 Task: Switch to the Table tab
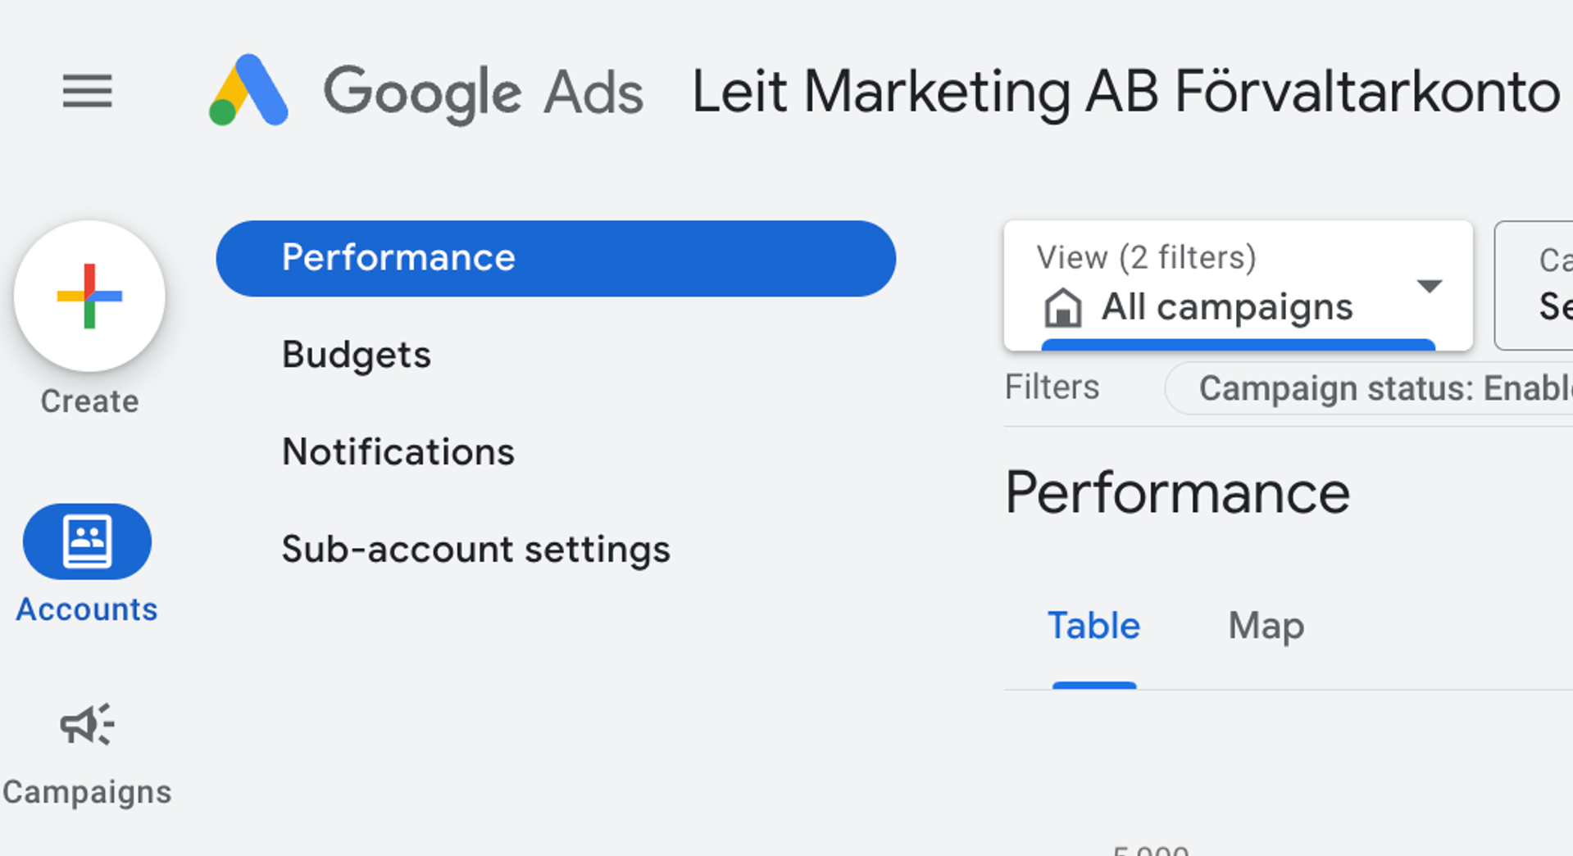pos(1093,627)
